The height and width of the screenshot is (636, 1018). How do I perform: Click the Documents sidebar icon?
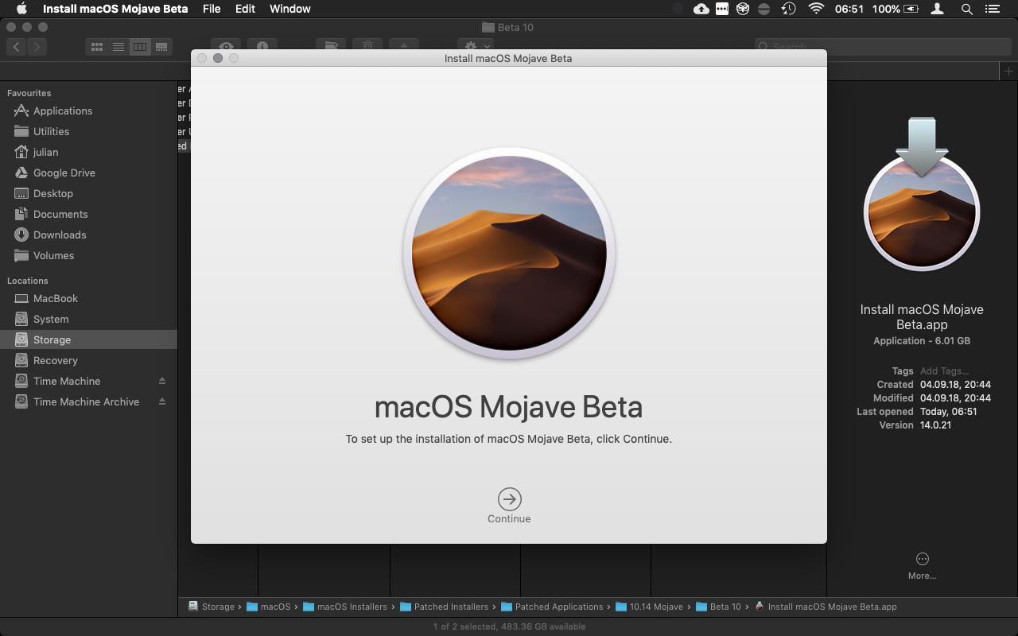point(21,214)
